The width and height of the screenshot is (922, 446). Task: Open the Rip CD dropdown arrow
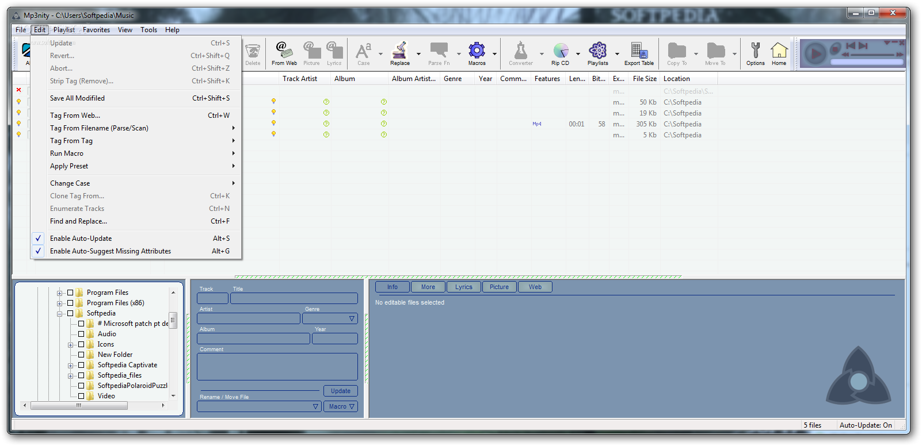coord(578,54)
